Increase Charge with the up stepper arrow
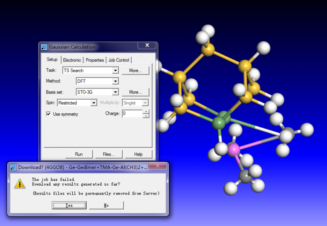 pyautogui.click(x=146, y=111)
